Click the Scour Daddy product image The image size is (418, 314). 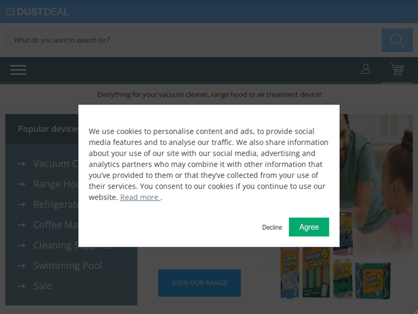coord(373,280)
